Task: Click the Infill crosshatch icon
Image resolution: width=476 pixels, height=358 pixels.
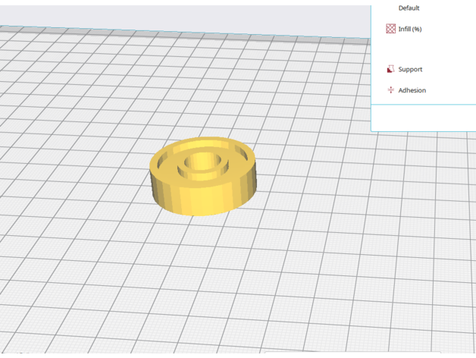Action: click(391, 29)
